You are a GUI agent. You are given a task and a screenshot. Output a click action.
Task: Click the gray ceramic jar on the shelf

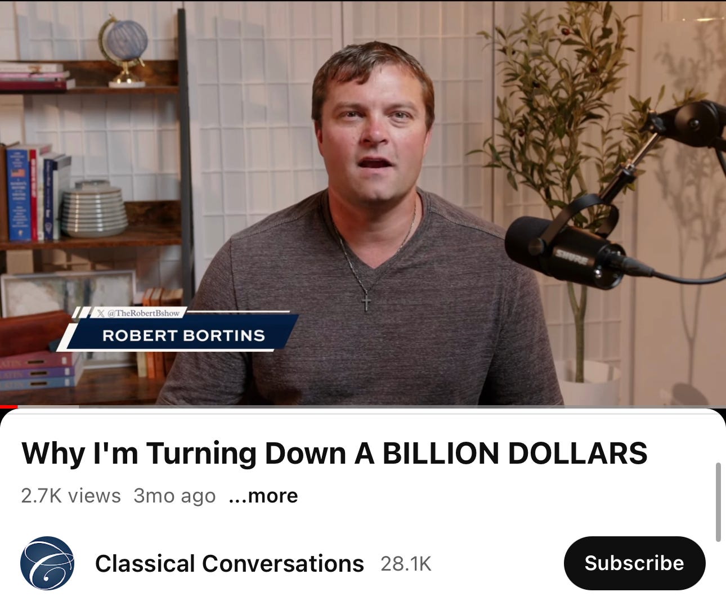(93, 208)
